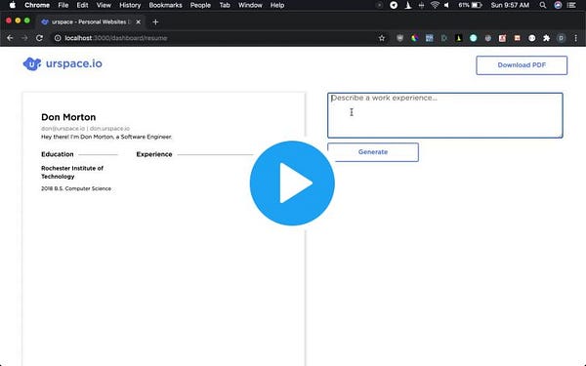
Task: Open the Apple menu
Action: coord(13,5)
